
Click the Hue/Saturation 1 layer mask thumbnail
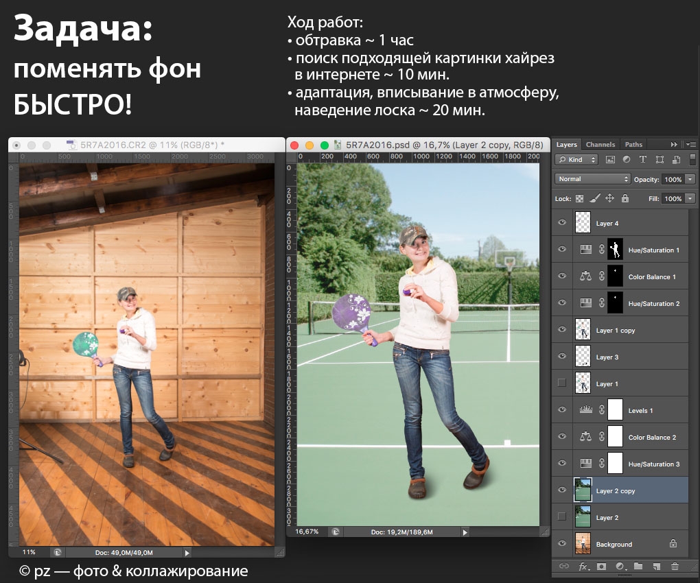pos(616,250)
